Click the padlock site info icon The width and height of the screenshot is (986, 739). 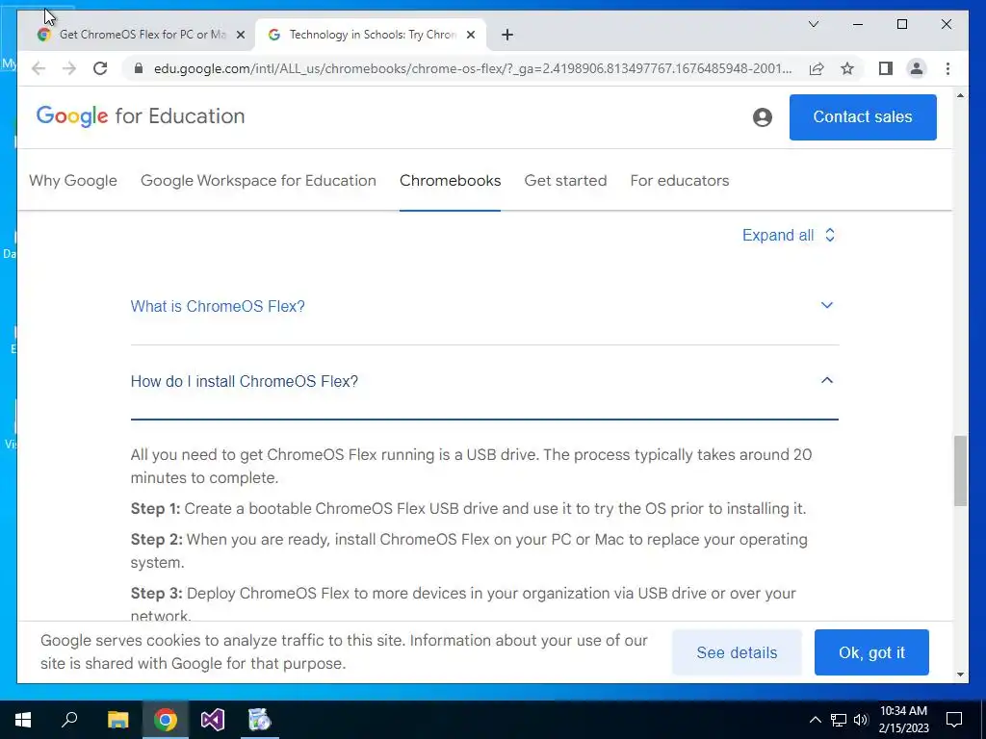[139, 68]
